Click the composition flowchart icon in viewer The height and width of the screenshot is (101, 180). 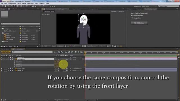click(115, 46)
